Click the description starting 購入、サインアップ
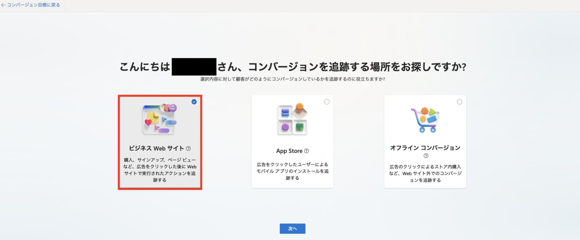 point(160,170)
